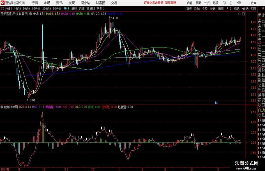
Task: Open the mobile phone icon
Action: click(231, 3)
